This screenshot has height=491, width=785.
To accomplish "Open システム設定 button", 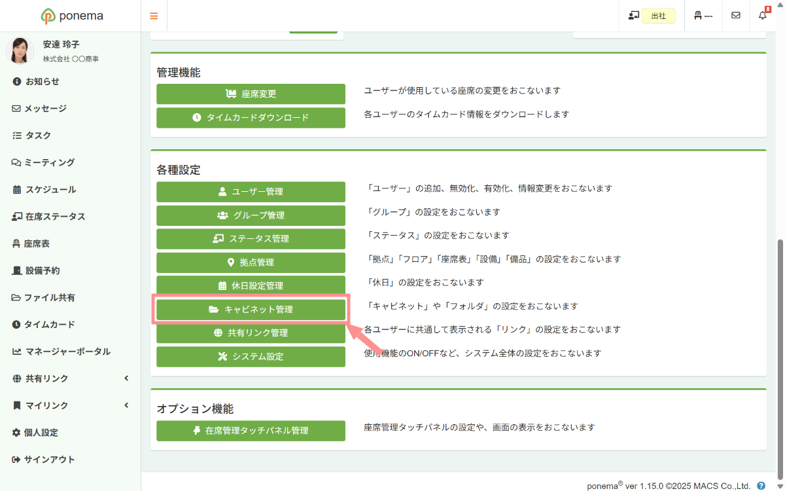I will click(251, 357).
